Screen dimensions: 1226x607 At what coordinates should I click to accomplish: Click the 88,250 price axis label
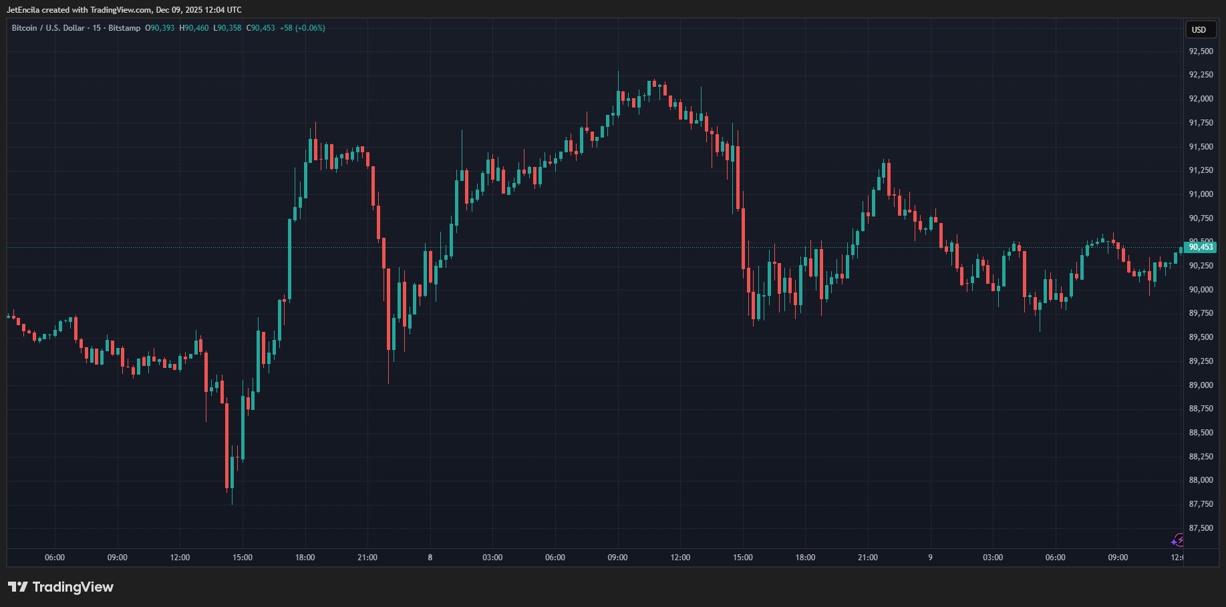(x=1201, y=457)
